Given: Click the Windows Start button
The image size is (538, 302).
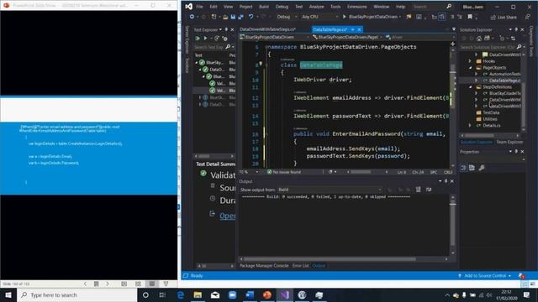Looking at the screenshot, I should [8, 294].
